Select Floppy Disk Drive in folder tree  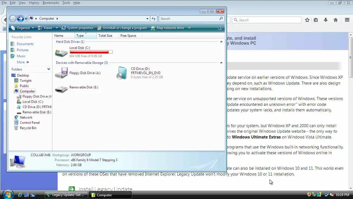(34, 96)
